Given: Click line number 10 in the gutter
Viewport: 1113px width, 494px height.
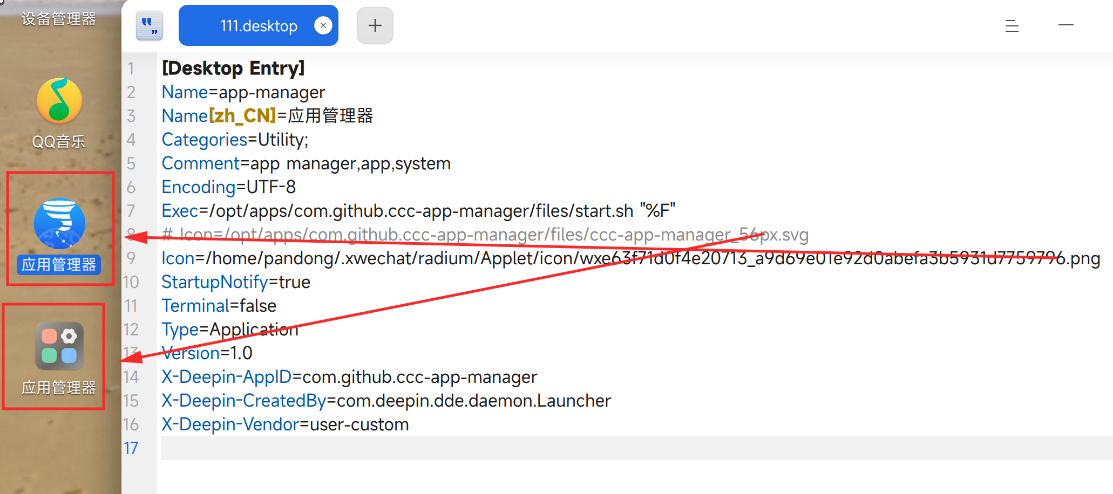Looking at the screenshot, I should pyautogui.click(x=131, y=282).
